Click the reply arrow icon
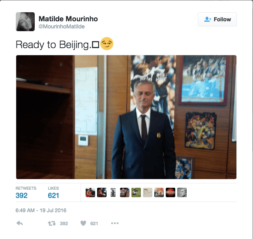Viewport: 253px width, 239px height. point(19,223)
